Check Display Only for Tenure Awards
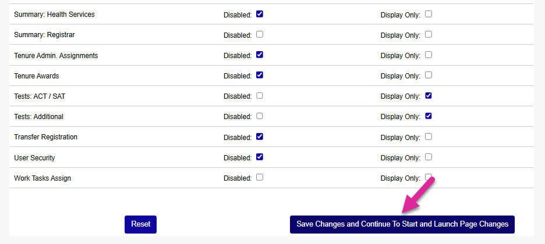Image resolution: width=545 pixels, height=244 pixels. click(429, 75)
